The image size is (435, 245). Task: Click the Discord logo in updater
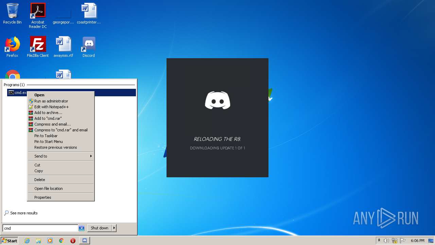click(217, 100)
